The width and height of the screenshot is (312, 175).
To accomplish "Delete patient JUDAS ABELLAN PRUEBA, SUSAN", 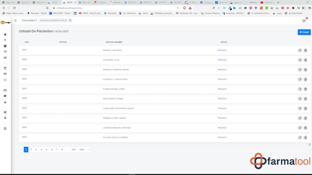I will pos(305,108).
